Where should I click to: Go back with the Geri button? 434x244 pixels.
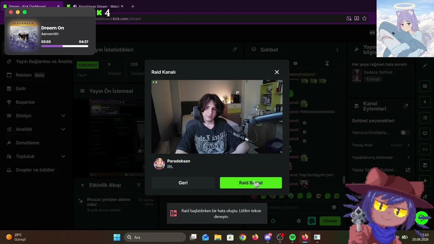pyautogui.click(x=183, y=183)
